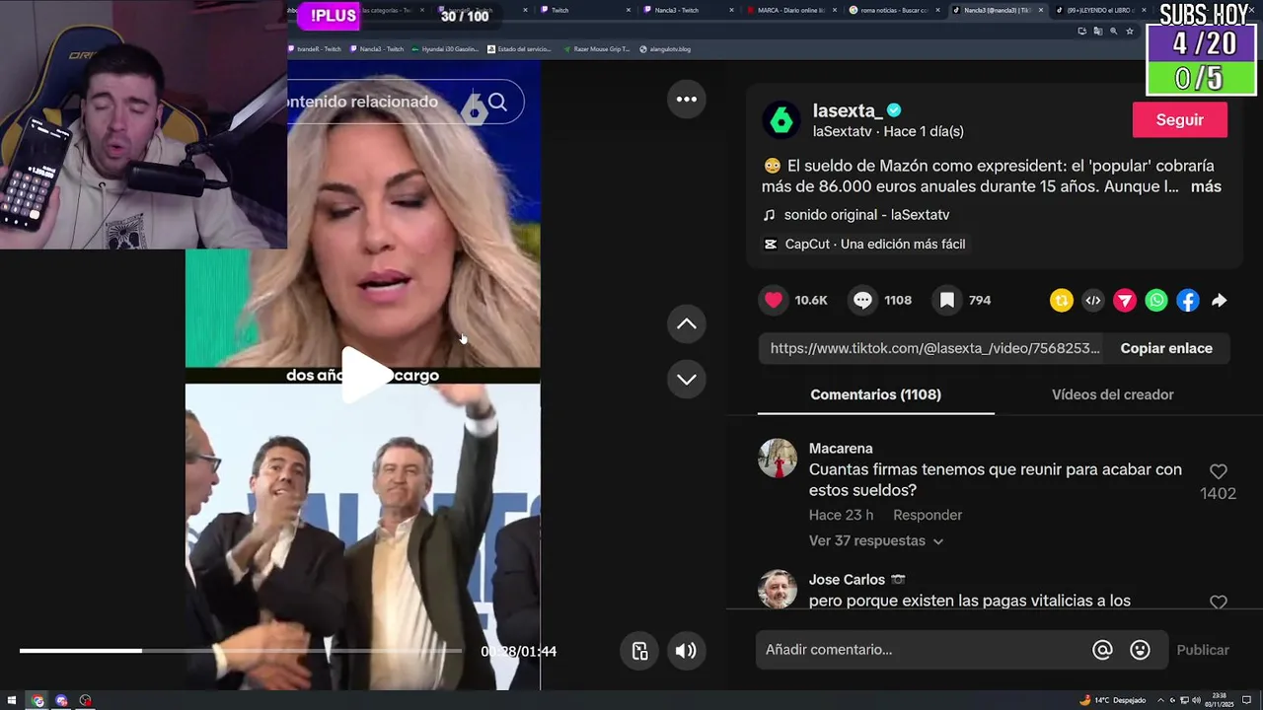The height and width of the screenshot is (710, 1263).
Task: Switch to 'roma noticias - Buscar' browser tab
Action: point(895,10)
